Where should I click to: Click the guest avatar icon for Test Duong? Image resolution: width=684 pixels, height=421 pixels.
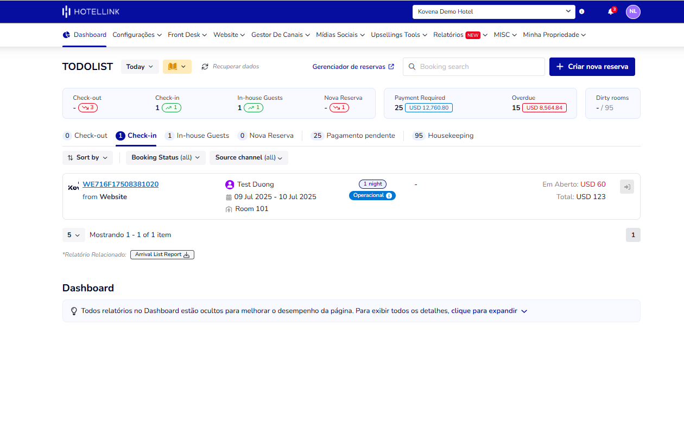coord(230,184)
